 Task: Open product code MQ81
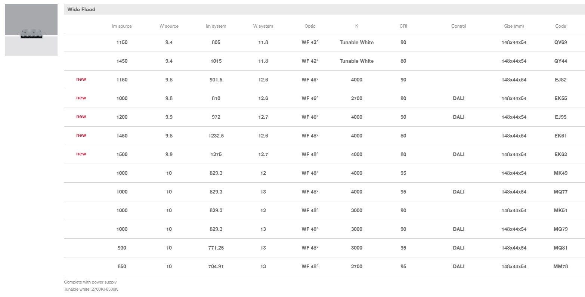560,248
